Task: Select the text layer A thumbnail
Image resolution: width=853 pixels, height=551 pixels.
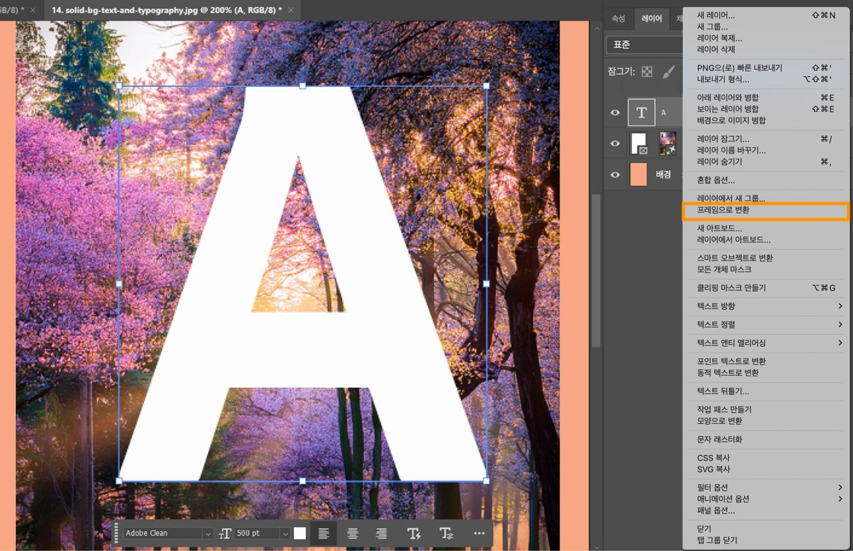Action: click(641, 113)
